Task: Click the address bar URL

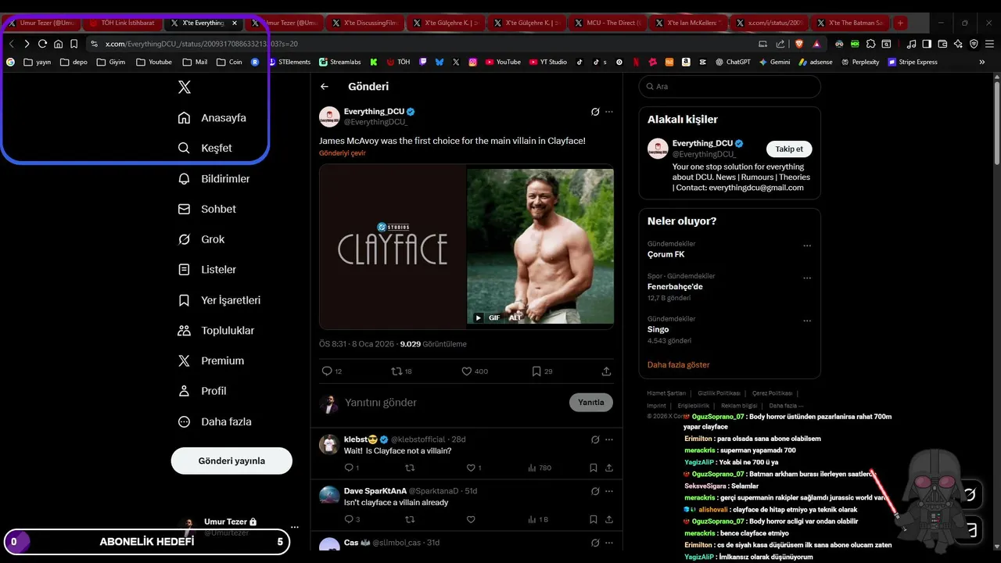Action: [x=202, y=44]
